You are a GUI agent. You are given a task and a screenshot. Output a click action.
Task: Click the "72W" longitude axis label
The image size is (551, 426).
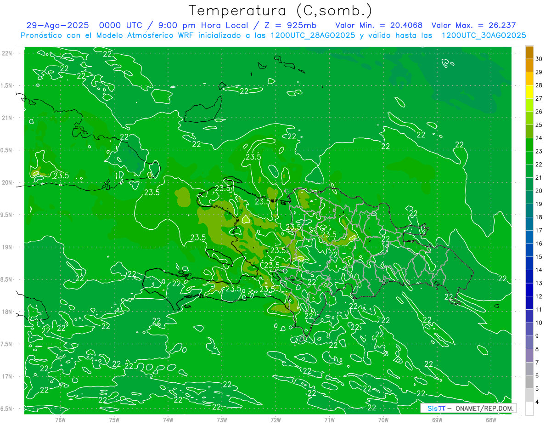[x=275, y=420]
